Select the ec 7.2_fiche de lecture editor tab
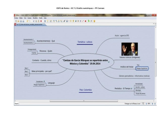Image resolution: width=161 pixels, height=114 pixels. [x=29, y=24]
